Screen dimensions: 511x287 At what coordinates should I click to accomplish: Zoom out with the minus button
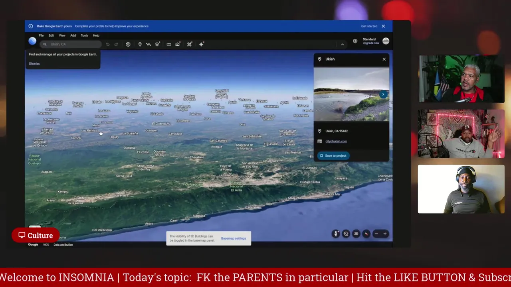click(376, 234)
